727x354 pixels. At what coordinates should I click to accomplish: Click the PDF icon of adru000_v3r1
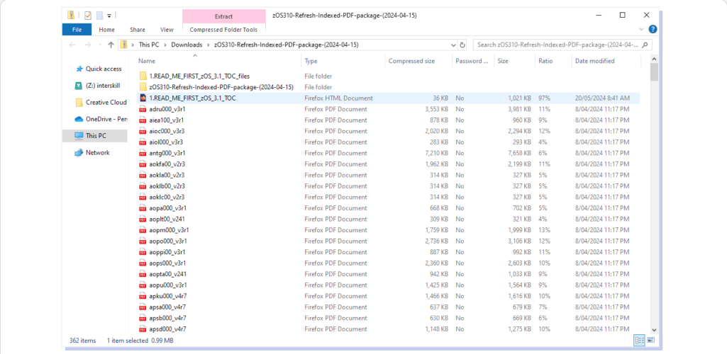point(143,109)
